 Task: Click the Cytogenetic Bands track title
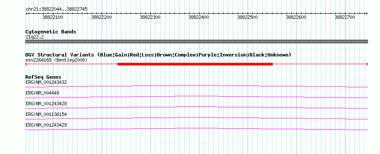tap(51, 32)
